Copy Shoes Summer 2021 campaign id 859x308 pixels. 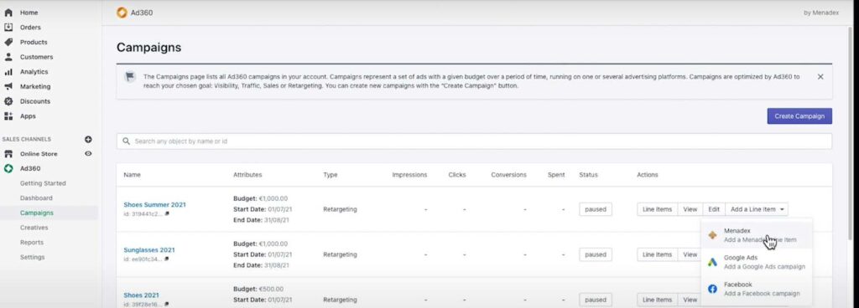click(x=167, y=214)
